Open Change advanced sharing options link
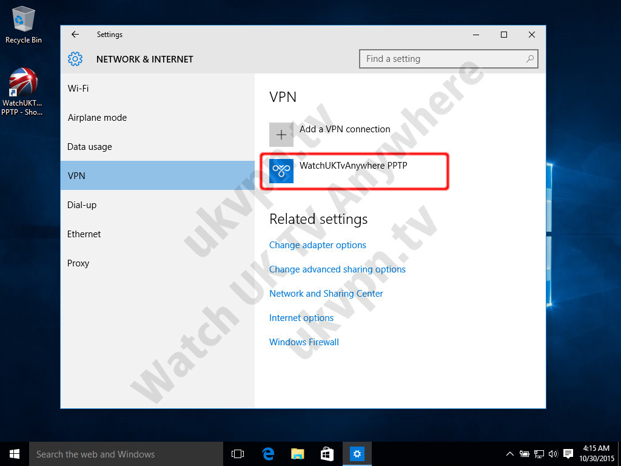 [x=337, y=269]
